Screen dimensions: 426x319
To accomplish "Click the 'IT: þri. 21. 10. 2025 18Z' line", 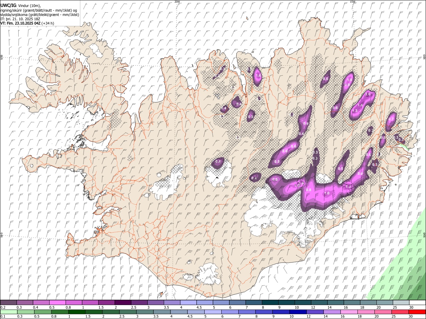I will click(x=20, y=19).
